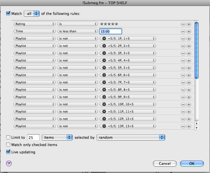Click minus icon on the 1P, 1+S playlist rule
This screenshot has width=210, height=173.
click(x=183, y=39)
